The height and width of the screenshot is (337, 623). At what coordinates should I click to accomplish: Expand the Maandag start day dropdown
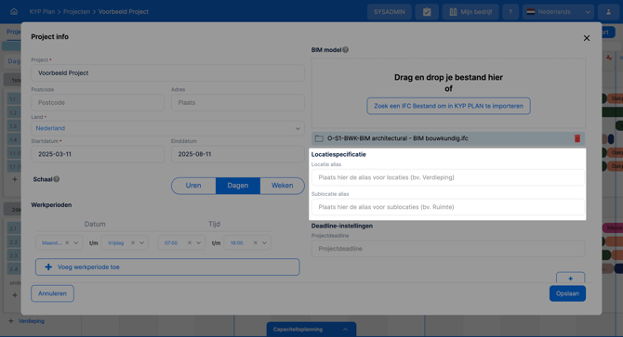[x=76, y=242]
